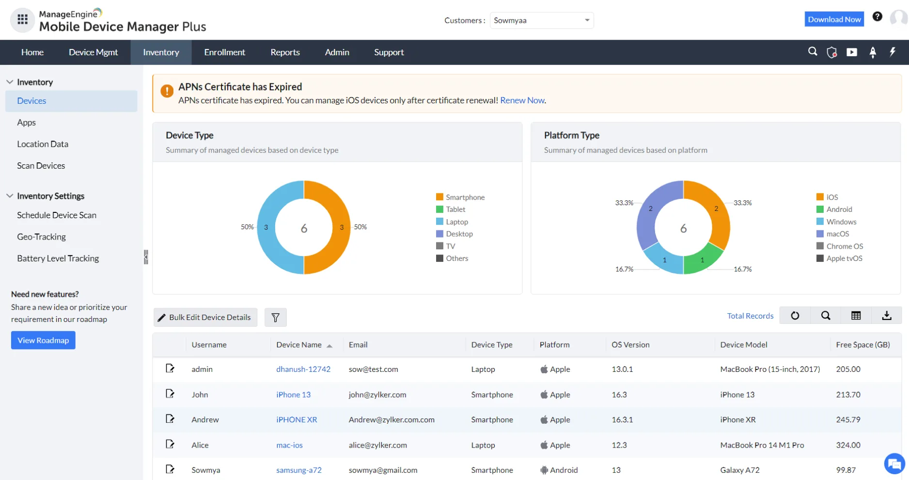
Task: Switch to the Enrollment tab
Action: click(x=224, y=52)
